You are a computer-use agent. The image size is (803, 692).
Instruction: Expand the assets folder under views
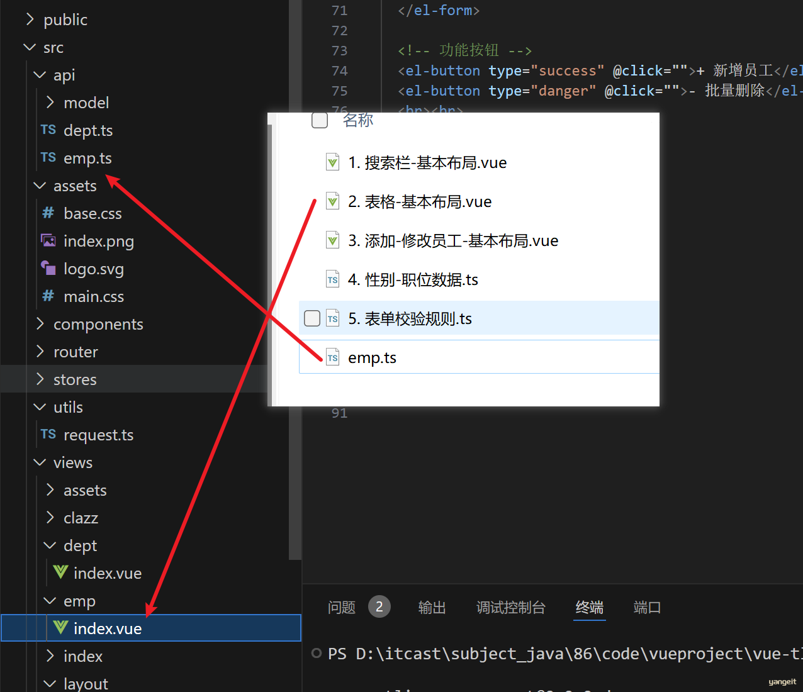[50, 489]
